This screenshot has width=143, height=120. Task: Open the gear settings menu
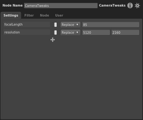[x=137, y=6]
